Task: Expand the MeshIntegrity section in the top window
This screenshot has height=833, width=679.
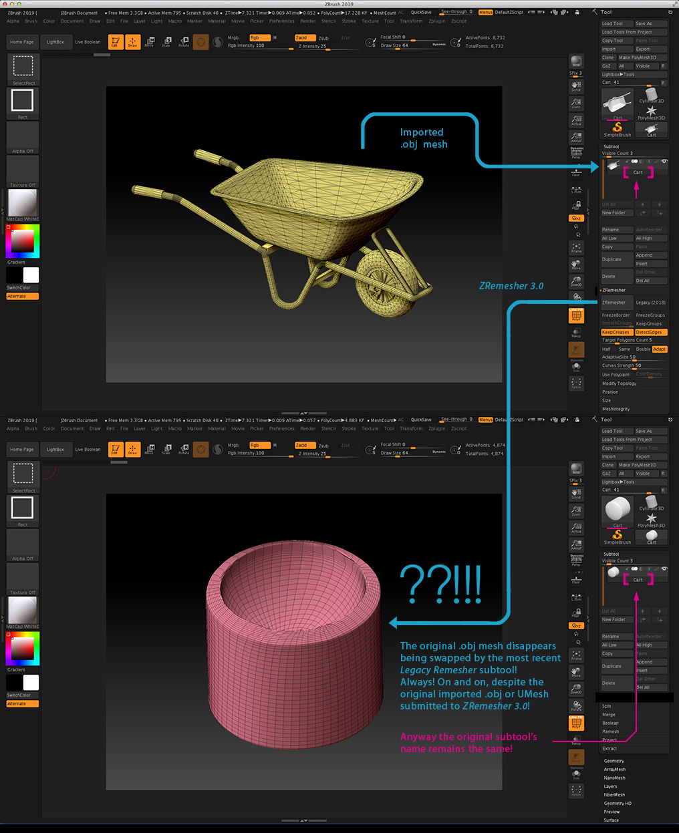Action: pos(616,409)
